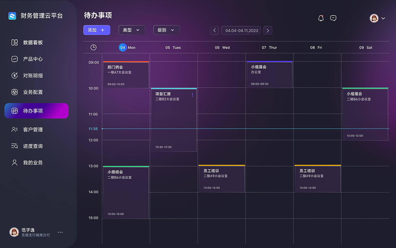Click 范子逸 avatar at sidebar bottom

(14, 232)
